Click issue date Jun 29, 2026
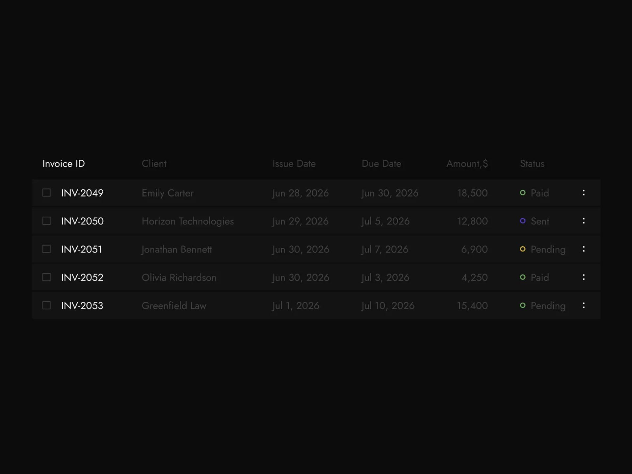 (x=300, y=222)
